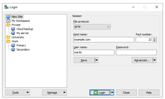Image resolution: width=165 pixels, height=99 pixels.
Task: Select the New Site entry label
Action: [17, 17]
